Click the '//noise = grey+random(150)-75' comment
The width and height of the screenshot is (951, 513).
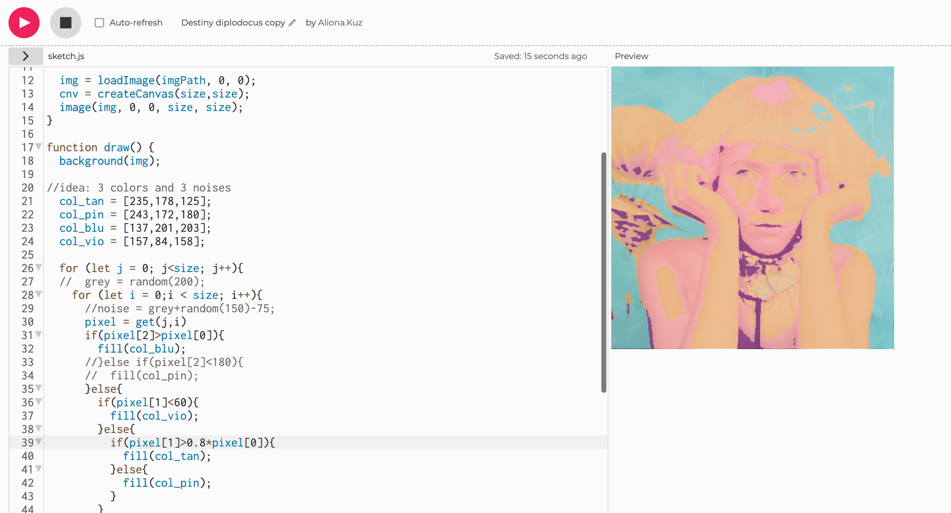click(180, 309)
